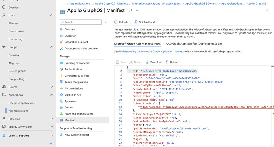Click the App roles grid icon

(x=61, y=101)
